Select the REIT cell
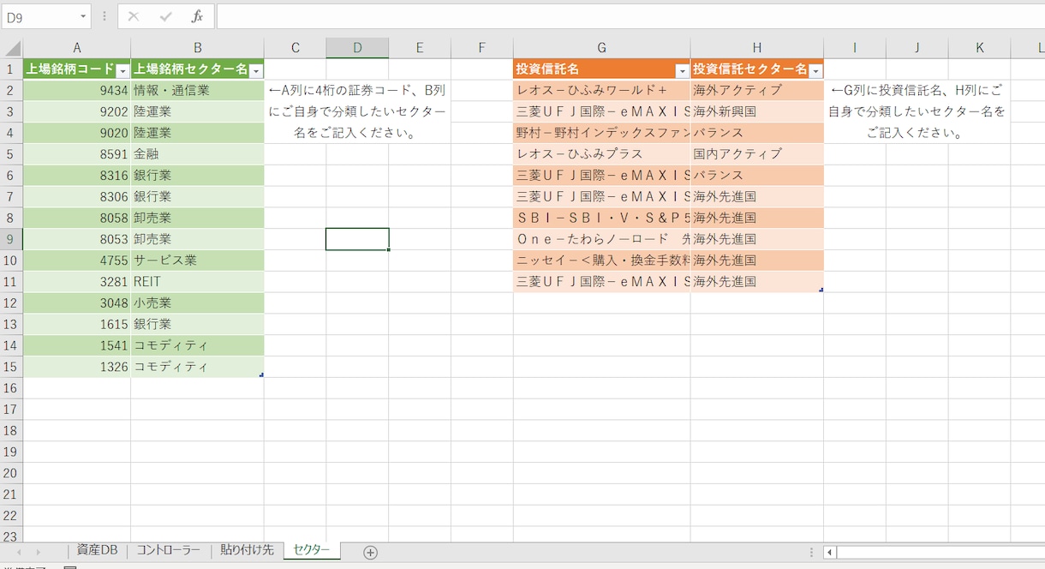The height and width of the screenshot is (569, 1045). coord(197,282)
